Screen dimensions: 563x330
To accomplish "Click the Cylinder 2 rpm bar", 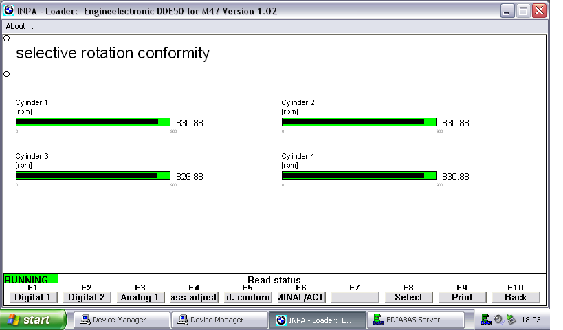I will tap(359, 122).
